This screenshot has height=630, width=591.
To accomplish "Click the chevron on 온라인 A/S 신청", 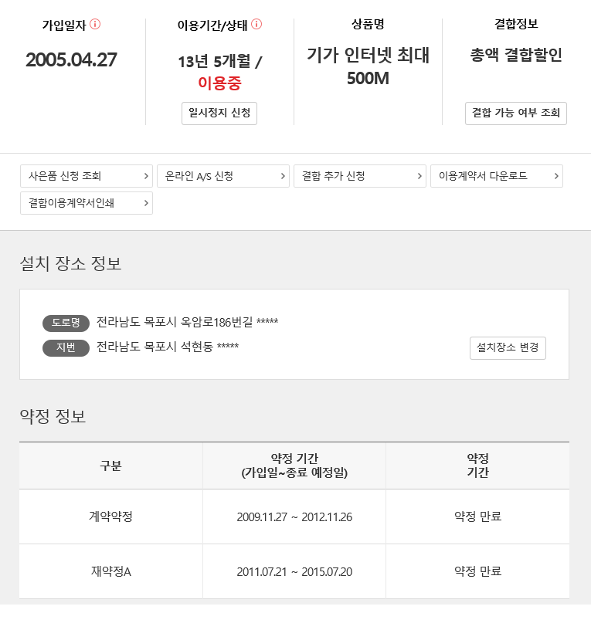I will [x=283, y=176].
